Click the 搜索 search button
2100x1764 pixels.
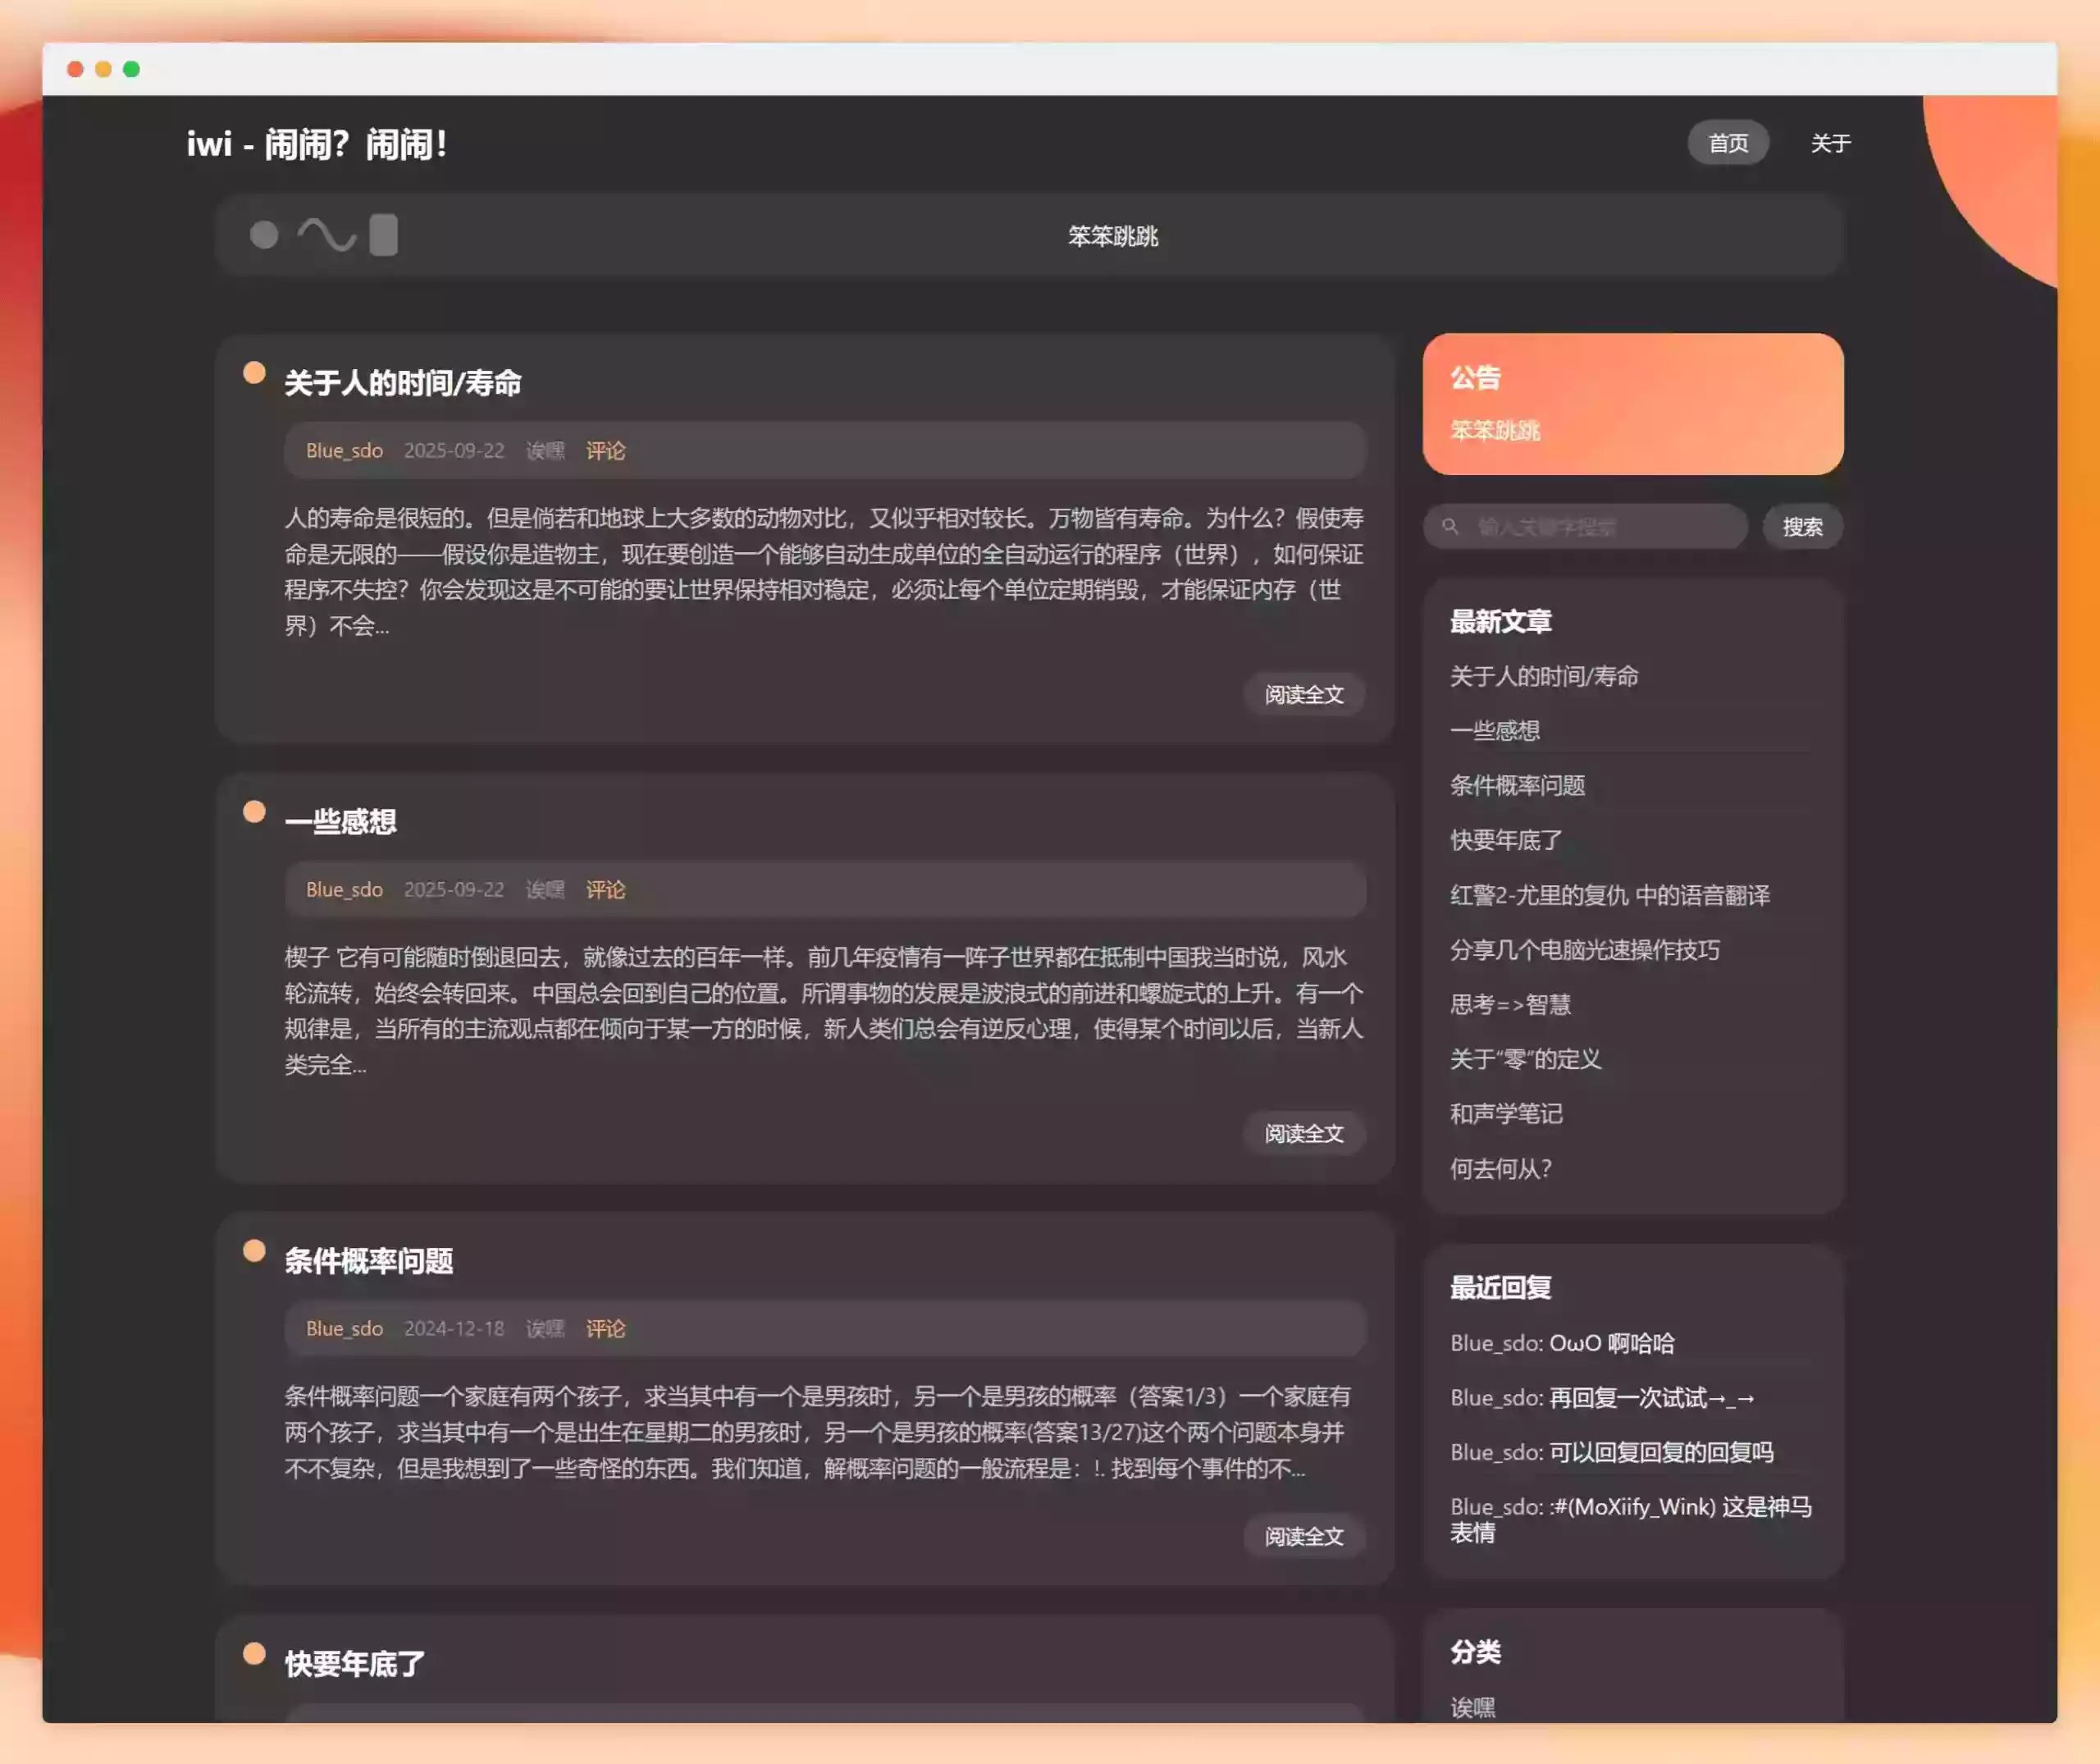click(1801, 527)
